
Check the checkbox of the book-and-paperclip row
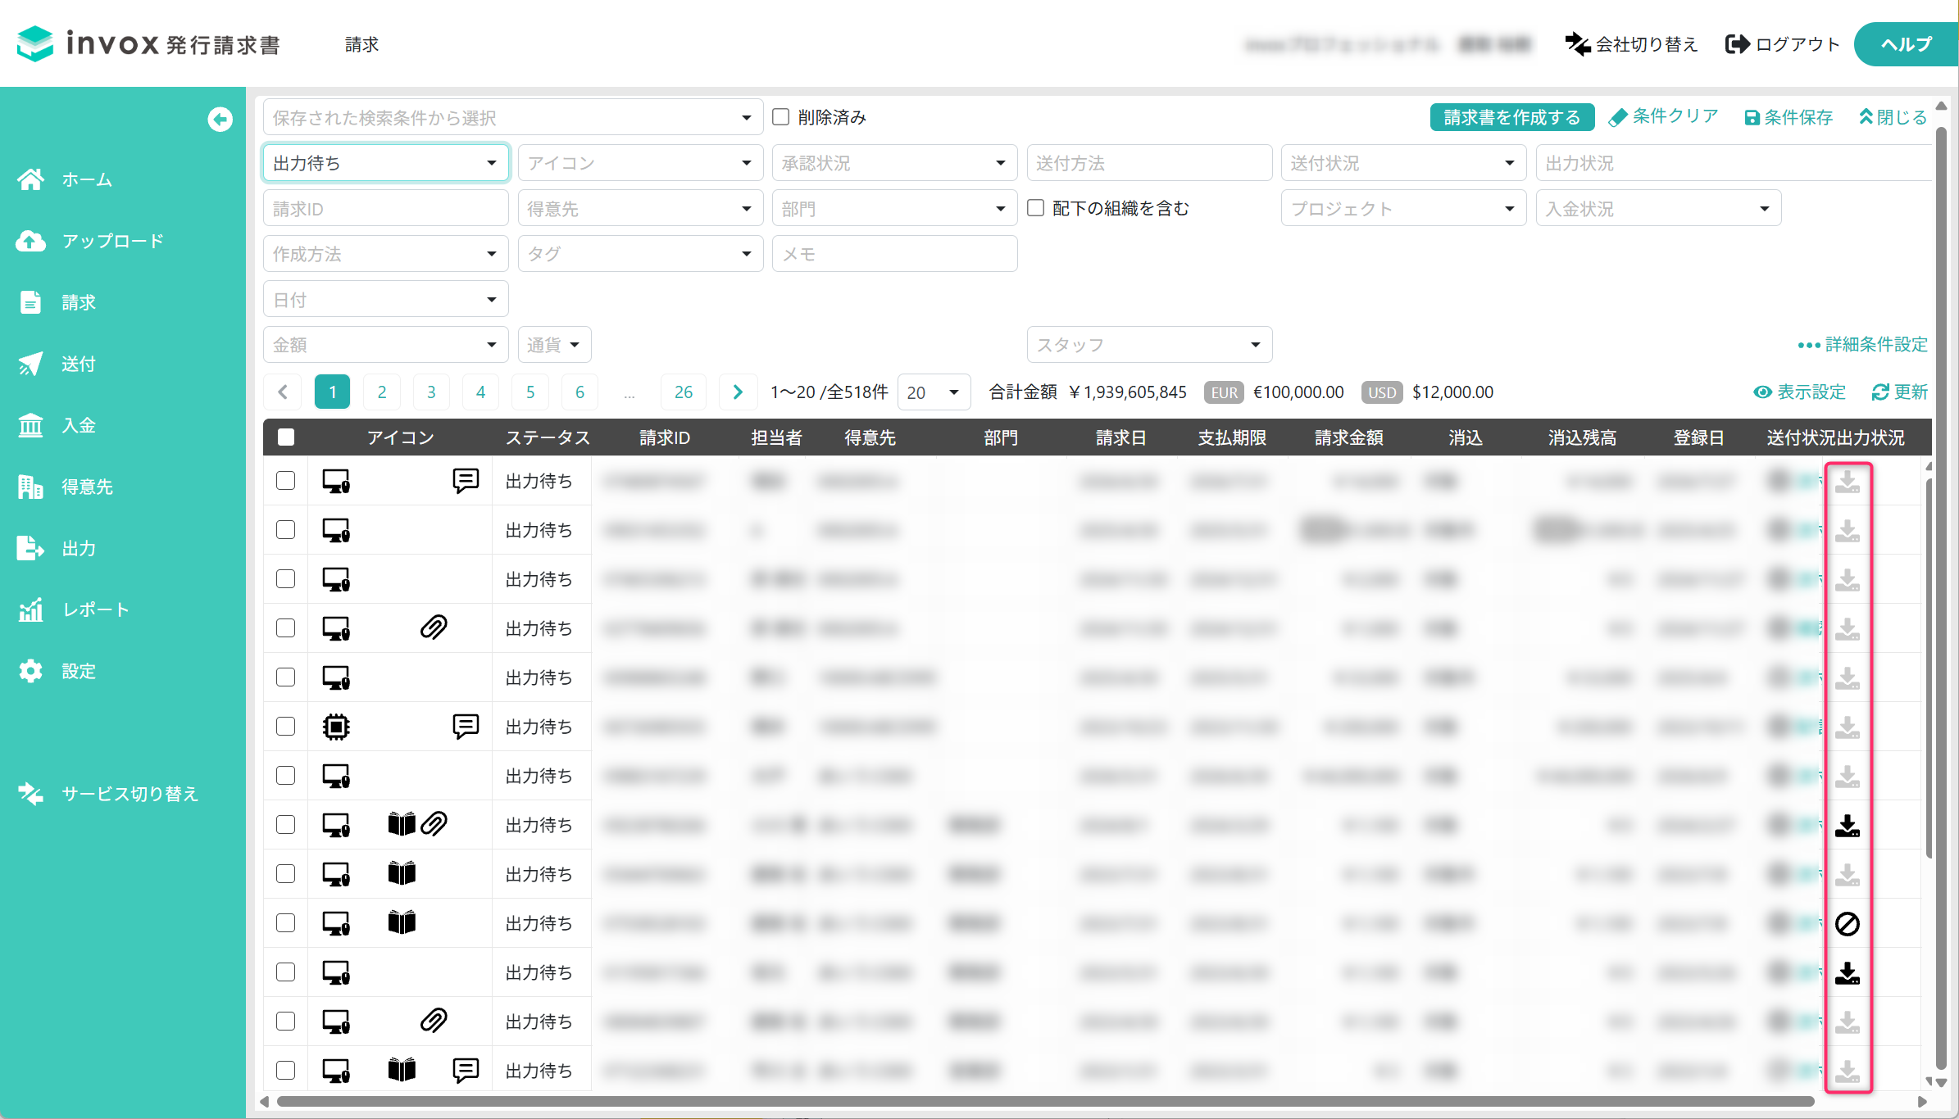(x=286, y=825)
